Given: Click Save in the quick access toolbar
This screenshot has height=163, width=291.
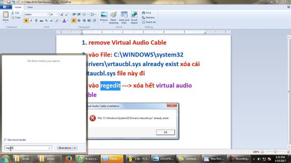Looking at the screenshot, I should click(9, 2).
